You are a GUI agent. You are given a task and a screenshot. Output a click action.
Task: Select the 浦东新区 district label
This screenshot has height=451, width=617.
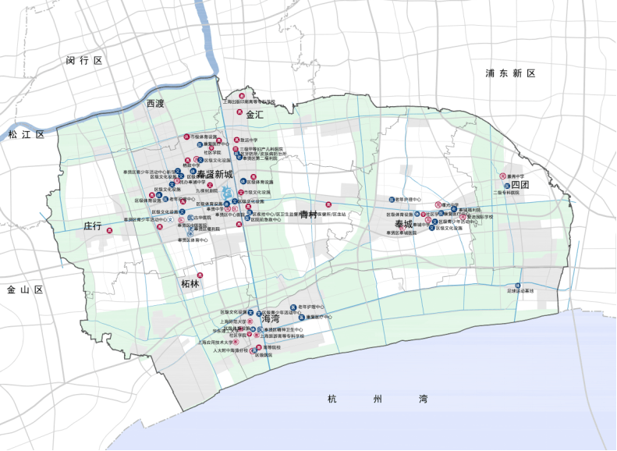tap(510, 73)
